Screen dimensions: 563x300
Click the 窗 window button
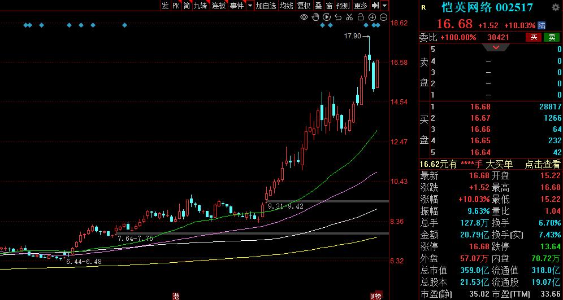tap(329, 6)
